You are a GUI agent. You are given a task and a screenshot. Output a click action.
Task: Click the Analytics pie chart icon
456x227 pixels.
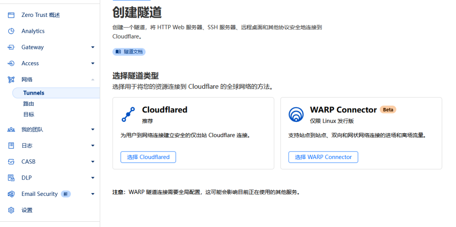click(11, 31)
